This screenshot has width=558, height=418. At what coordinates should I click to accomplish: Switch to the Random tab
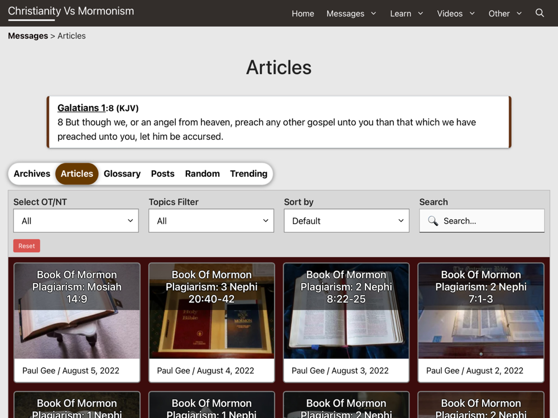[202, 173]
